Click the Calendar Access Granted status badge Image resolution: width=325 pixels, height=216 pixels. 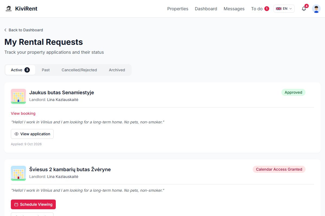point(279,169)
